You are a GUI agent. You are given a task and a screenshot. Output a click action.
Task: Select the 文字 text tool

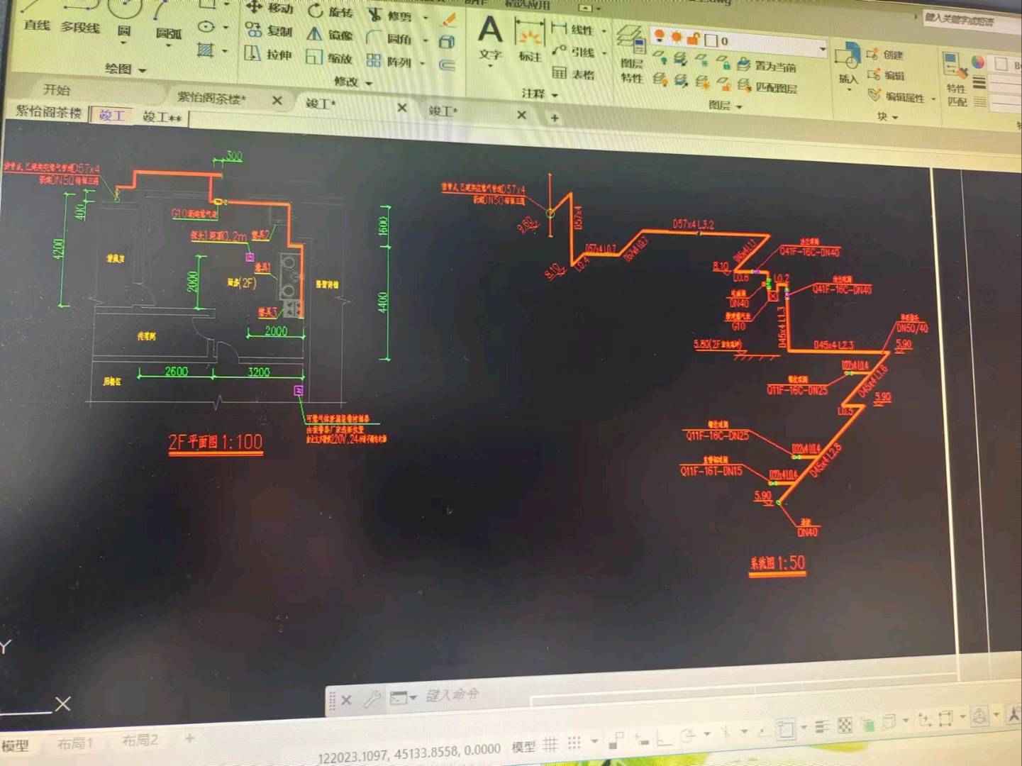point(490,38)
